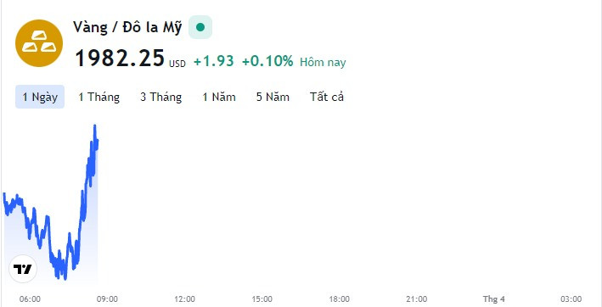
Task: Switch to 1 Tháng range
Action: tap(99, 97)
